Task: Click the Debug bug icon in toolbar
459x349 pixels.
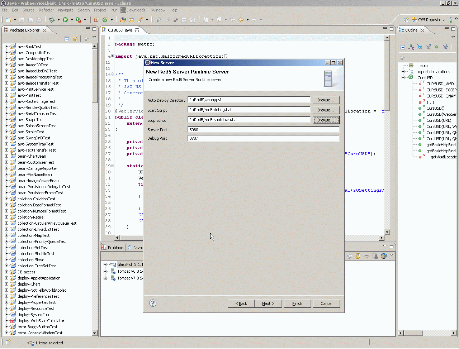Action: tap(52, 20)
